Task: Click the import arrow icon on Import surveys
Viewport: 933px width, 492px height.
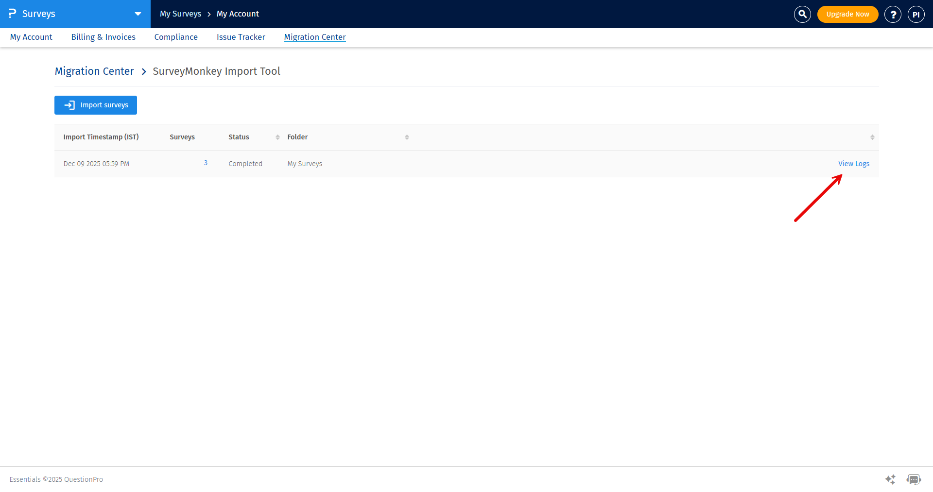Action: tap(69, 105)
